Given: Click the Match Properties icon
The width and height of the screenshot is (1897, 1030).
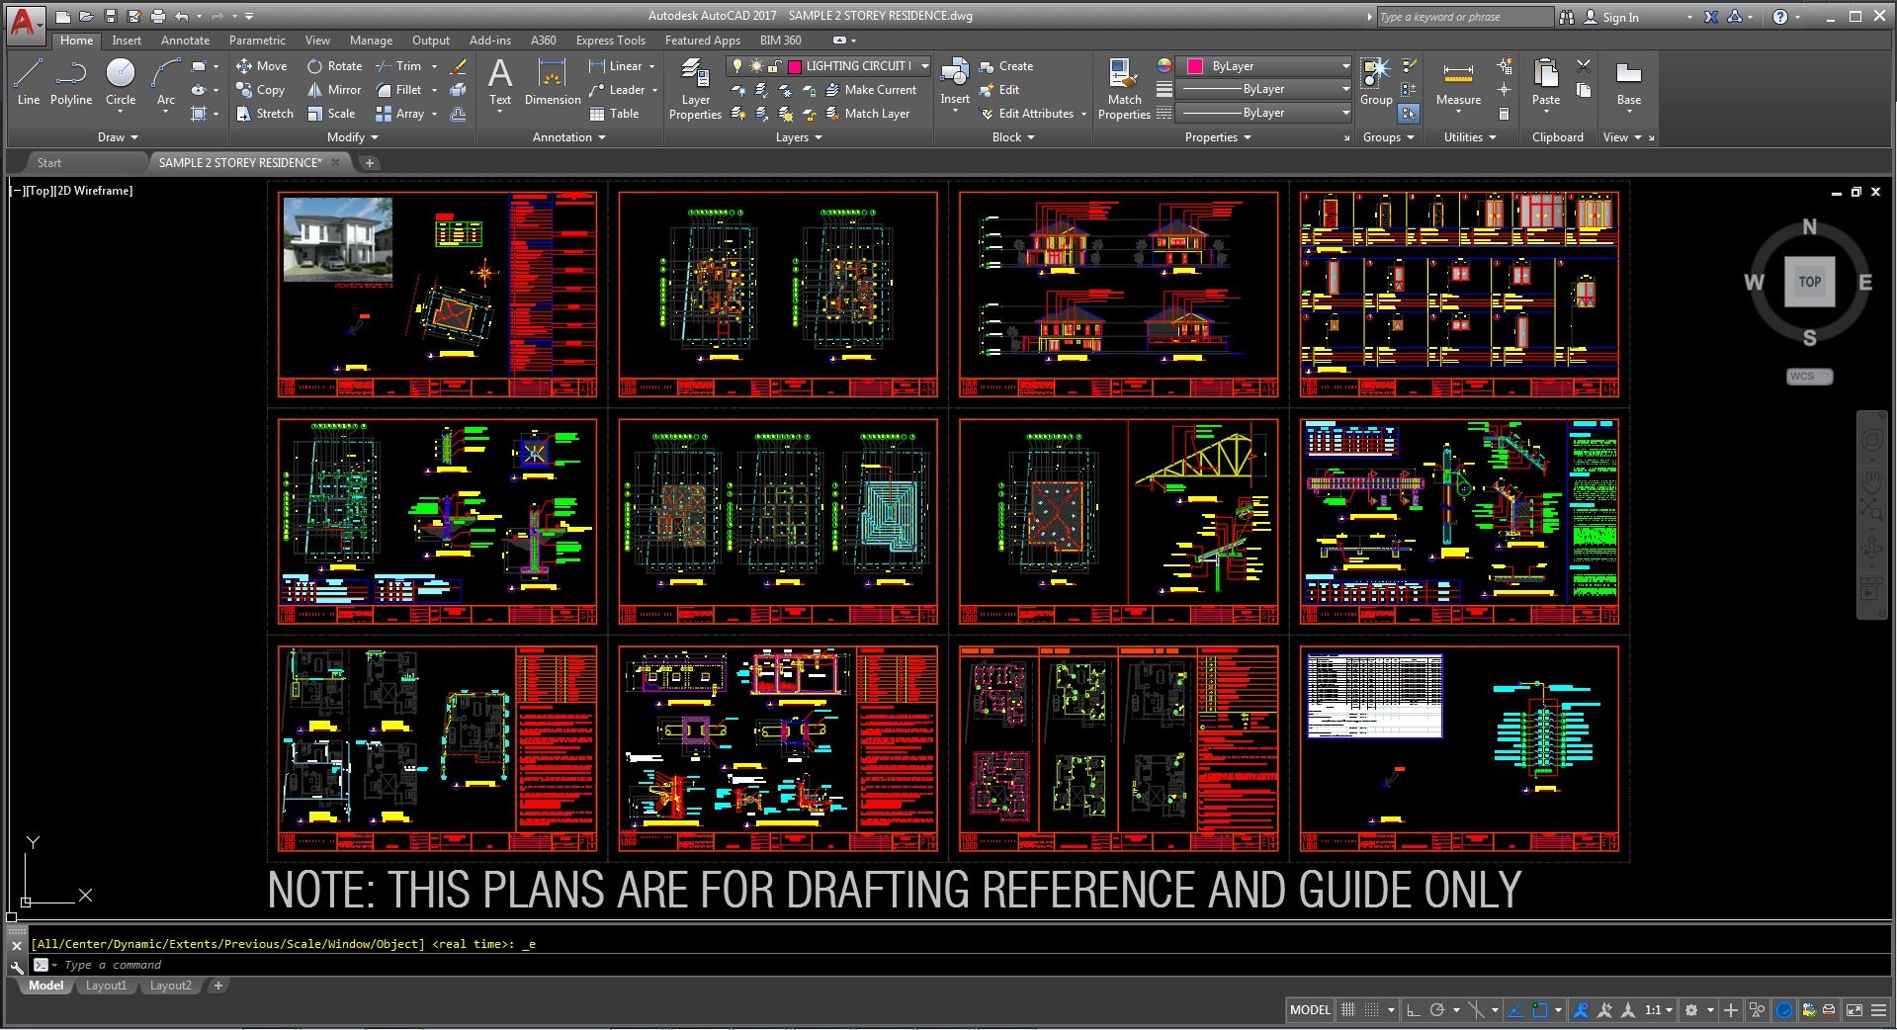Looking at the screenshot, I should pos(1124,89).
